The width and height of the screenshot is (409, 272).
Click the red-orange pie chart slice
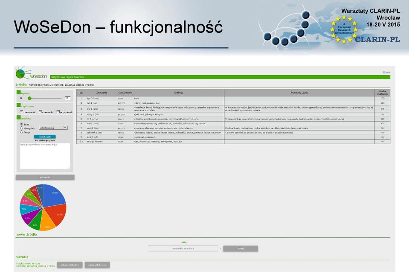57,214
